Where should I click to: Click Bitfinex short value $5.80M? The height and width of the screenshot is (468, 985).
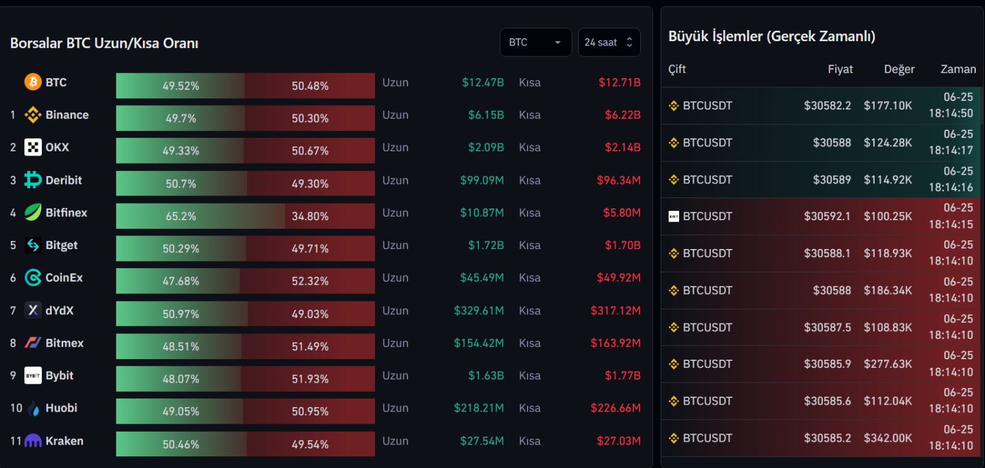tap(622, 212)
